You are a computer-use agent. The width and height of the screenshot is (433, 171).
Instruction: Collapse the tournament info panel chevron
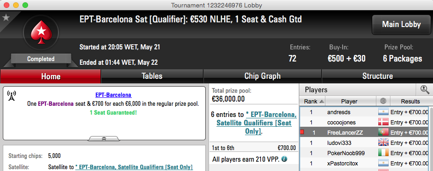tap(104, 138)
